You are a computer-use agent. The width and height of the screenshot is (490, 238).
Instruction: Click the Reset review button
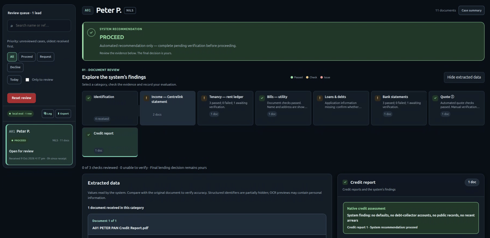pyautogui.click(x=21, y=98)
